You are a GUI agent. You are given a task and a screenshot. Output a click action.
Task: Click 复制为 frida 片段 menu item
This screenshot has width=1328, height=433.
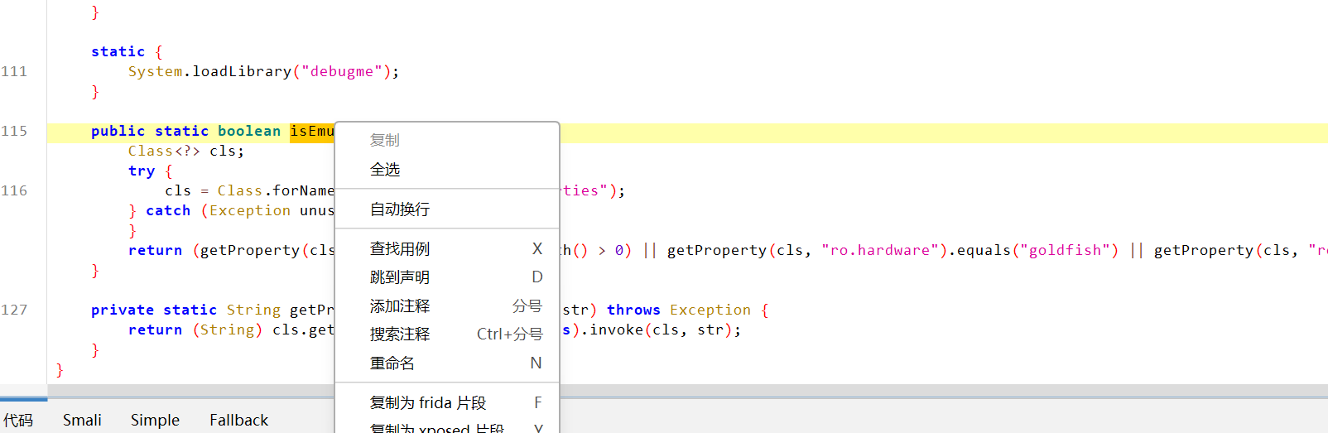(428, 403)
